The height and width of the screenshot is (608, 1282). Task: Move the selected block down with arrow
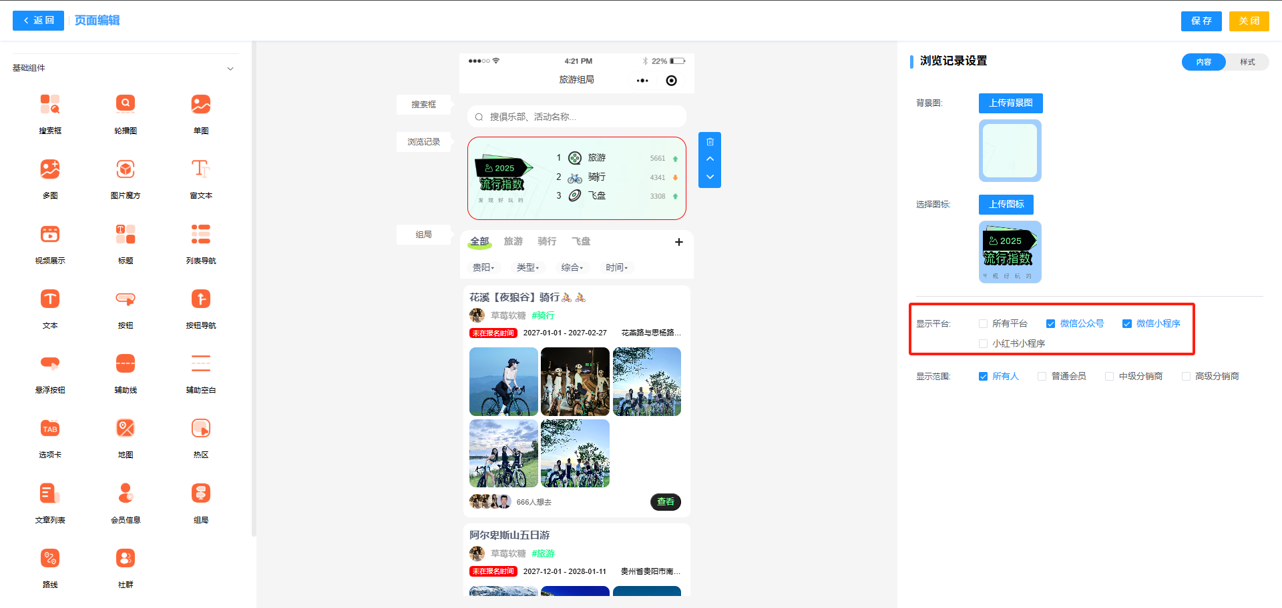click(710, 177)
